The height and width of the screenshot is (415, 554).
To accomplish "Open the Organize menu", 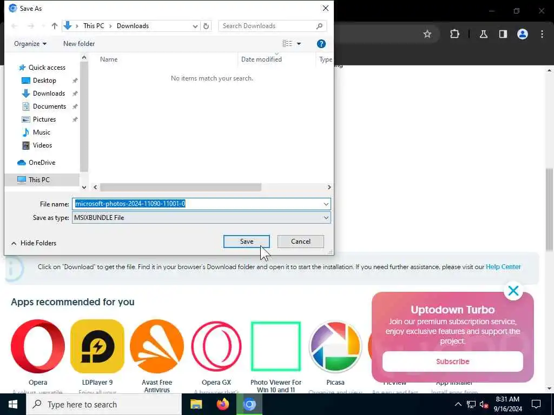I will 30,44.
